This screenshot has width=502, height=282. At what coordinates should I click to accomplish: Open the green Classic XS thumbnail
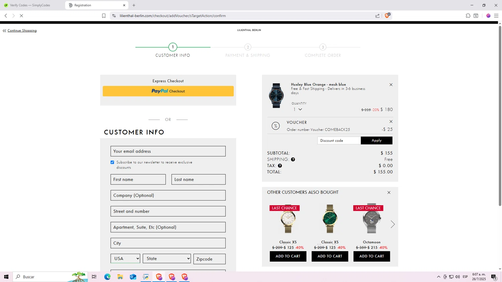(x=330, y=219)
